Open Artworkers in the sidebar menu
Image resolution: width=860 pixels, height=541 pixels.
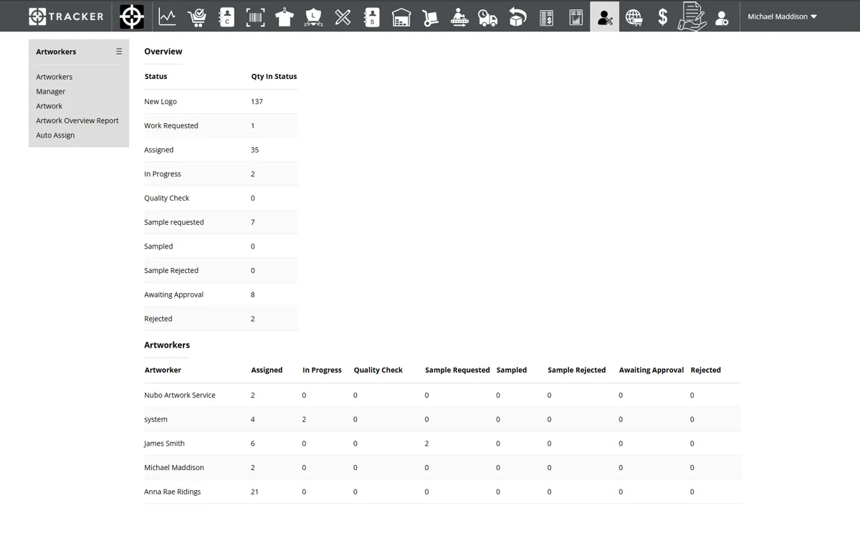pos(54,77)
